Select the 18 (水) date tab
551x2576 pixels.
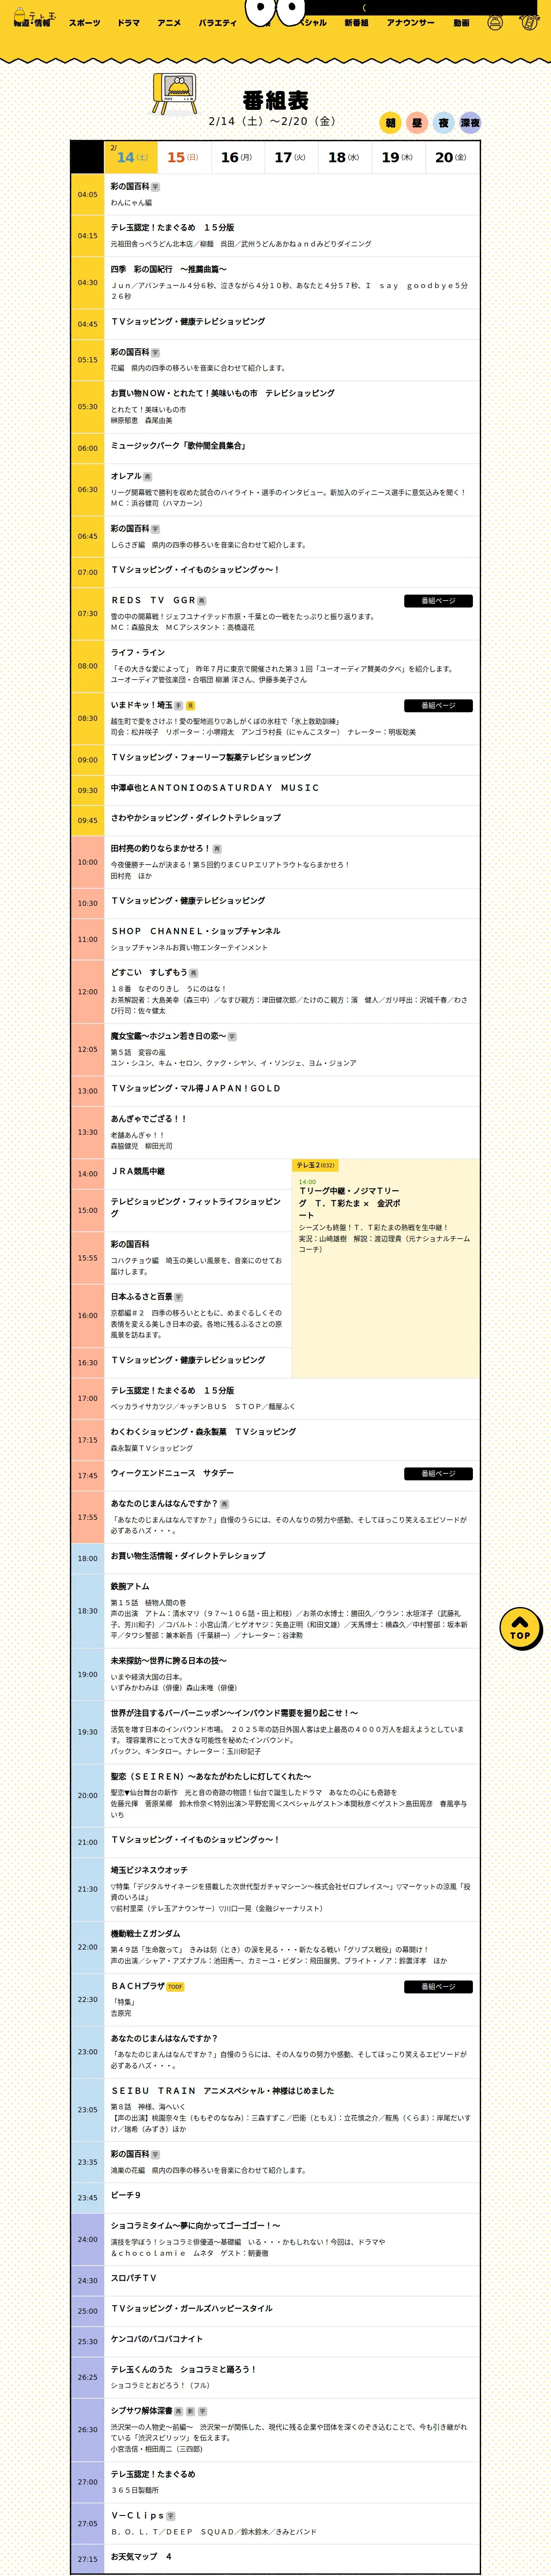click(x=344, y=157)
